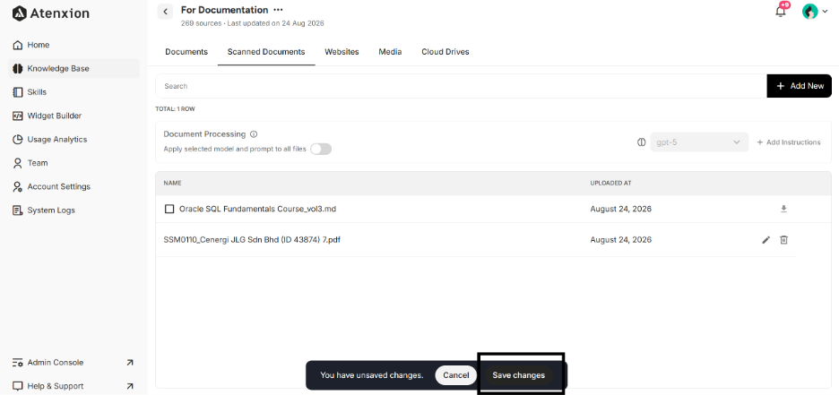Click SSM0110_Cenergi JLG Sdn Bhd file name
The width and height of the screenshot is (839, 395).
(252, 239)
